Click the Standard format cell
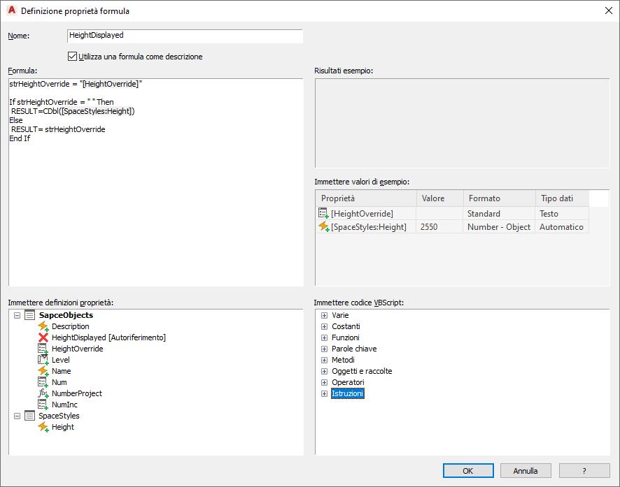The width and height of the screenshot is (620, 487). pos(499,214)
